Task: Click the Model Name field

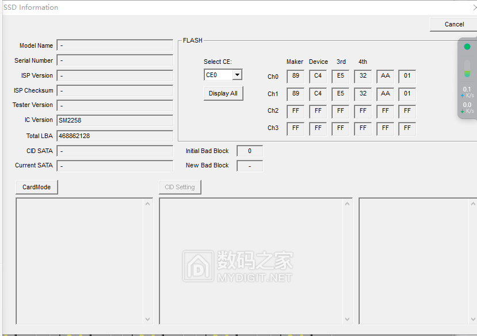Action: (115, 45)
